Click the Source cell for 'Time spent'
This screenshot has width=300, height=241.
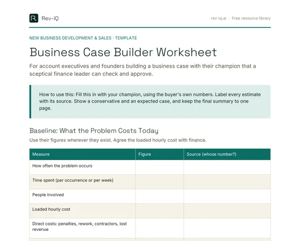tap(227, 182)
